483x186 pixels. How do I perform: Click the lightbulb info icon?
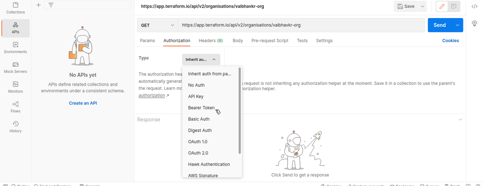475,23
